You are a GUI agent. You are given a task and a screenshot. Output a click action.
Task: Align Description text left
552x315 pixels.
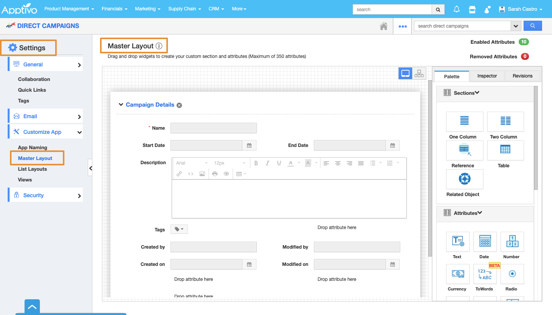pos(326,163)
